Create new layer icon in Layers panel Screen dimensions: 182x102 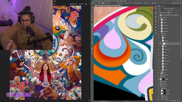pyautogui.click(x=177, y=101)
